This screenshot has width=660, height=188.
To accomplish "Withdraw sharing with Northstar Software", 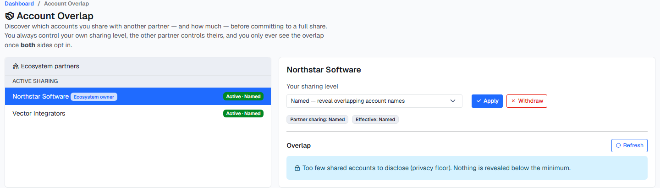I will (x=527, y=101).
